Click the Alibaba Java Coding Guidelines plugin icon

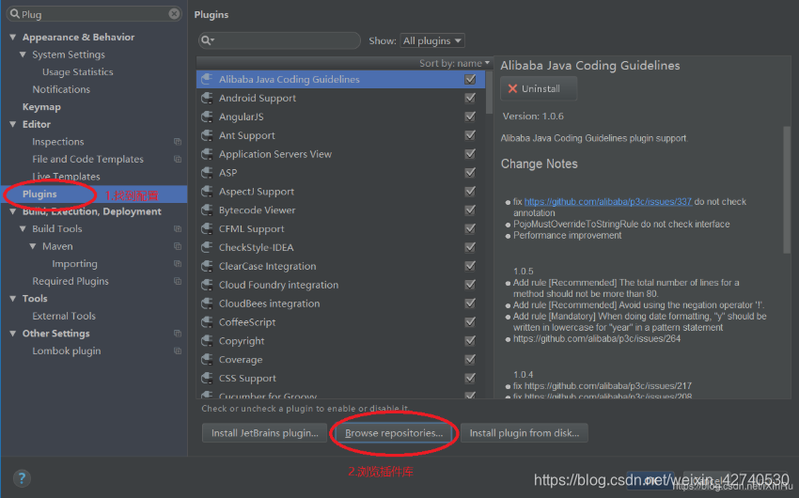pos(207,79)
